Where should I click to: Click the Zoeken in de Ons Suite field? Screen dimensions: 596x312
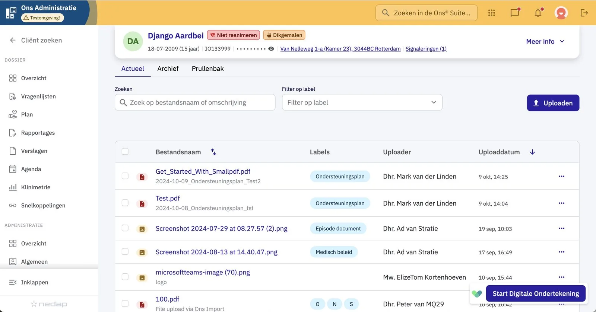[x=427, y=13]
